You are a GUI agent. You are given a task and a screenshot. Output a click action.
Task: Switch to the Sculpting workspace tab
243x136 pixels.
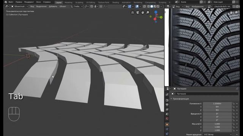[79, 3]
